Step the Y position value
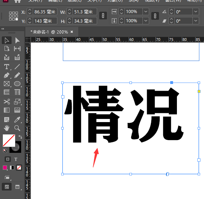204x199 pixels. tap(30, 21)
